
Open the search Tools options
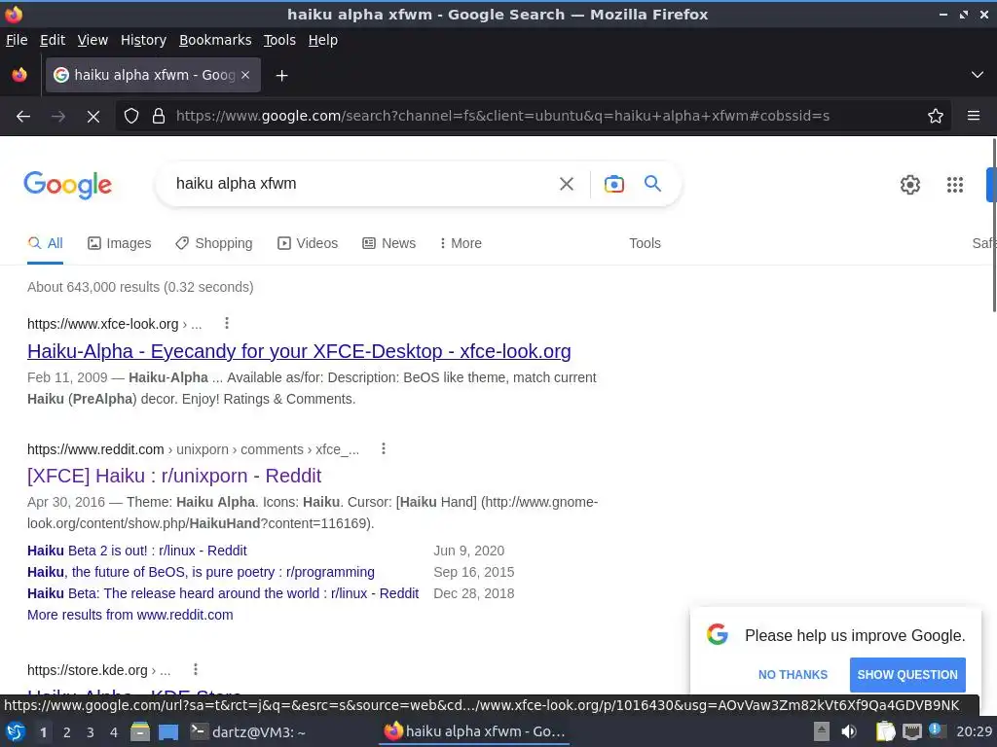(x=645, y=243)
